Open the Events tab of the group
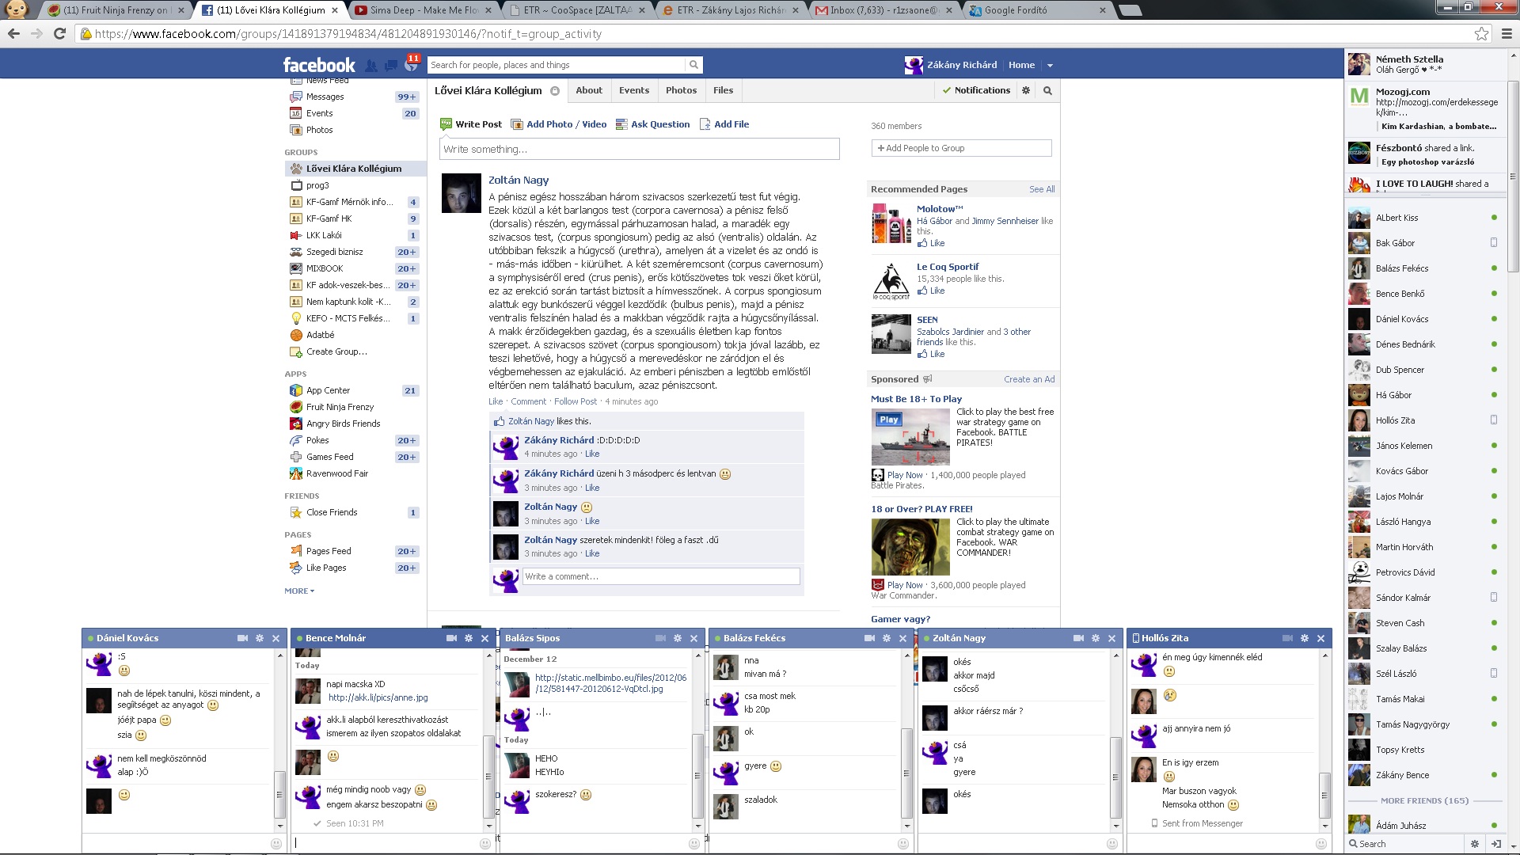This screenshot has width=1520, height=855. point(633,90)
